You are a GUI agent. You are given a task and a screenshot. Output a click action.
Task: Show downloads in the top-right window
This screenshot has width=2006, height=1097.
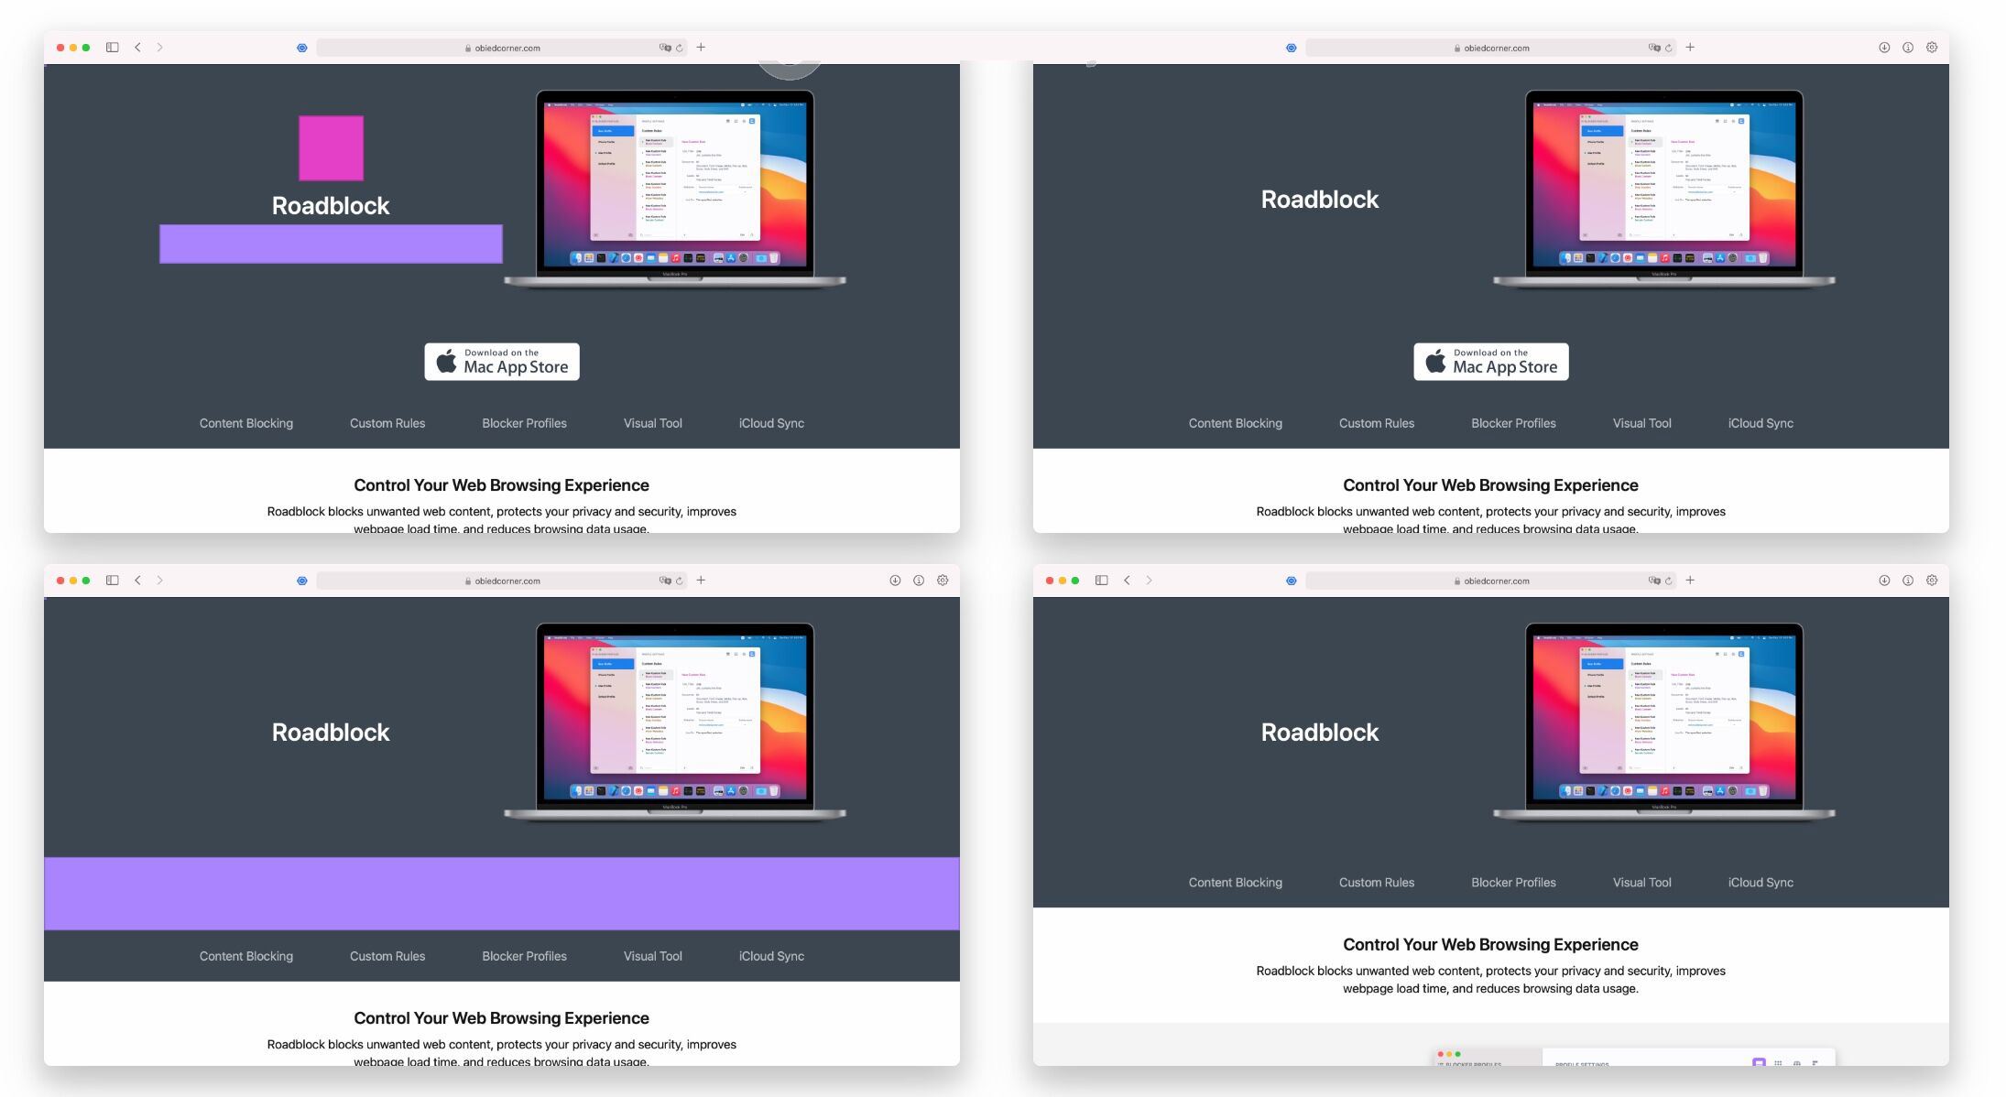click(1884, 48)
